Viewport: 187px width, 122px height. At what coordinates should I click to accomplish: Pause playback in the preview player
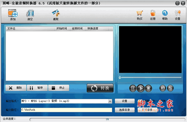(x=133, y=88)
